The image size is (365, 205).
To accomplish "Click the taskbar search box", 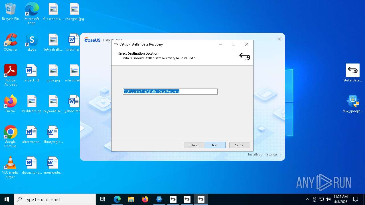I will (x=55, y=199).
